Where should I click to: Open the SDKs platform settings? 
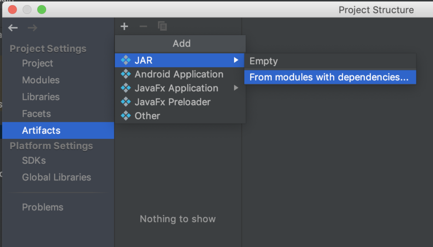coord(34,161)
